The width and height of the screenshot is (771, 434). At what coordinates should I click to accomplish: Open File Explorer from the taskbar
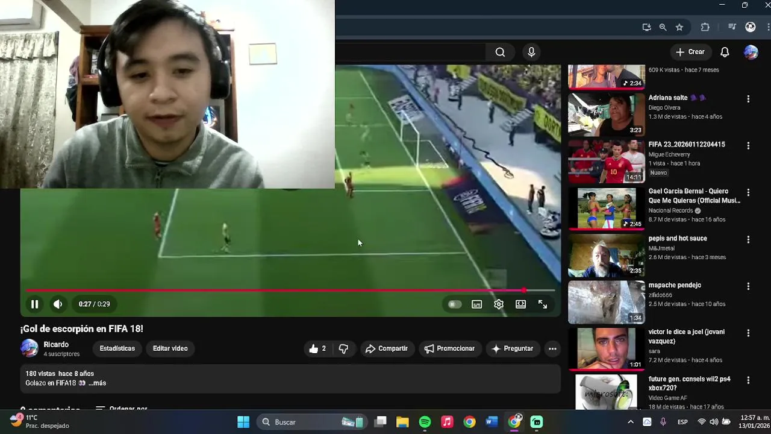pos(402,422)
